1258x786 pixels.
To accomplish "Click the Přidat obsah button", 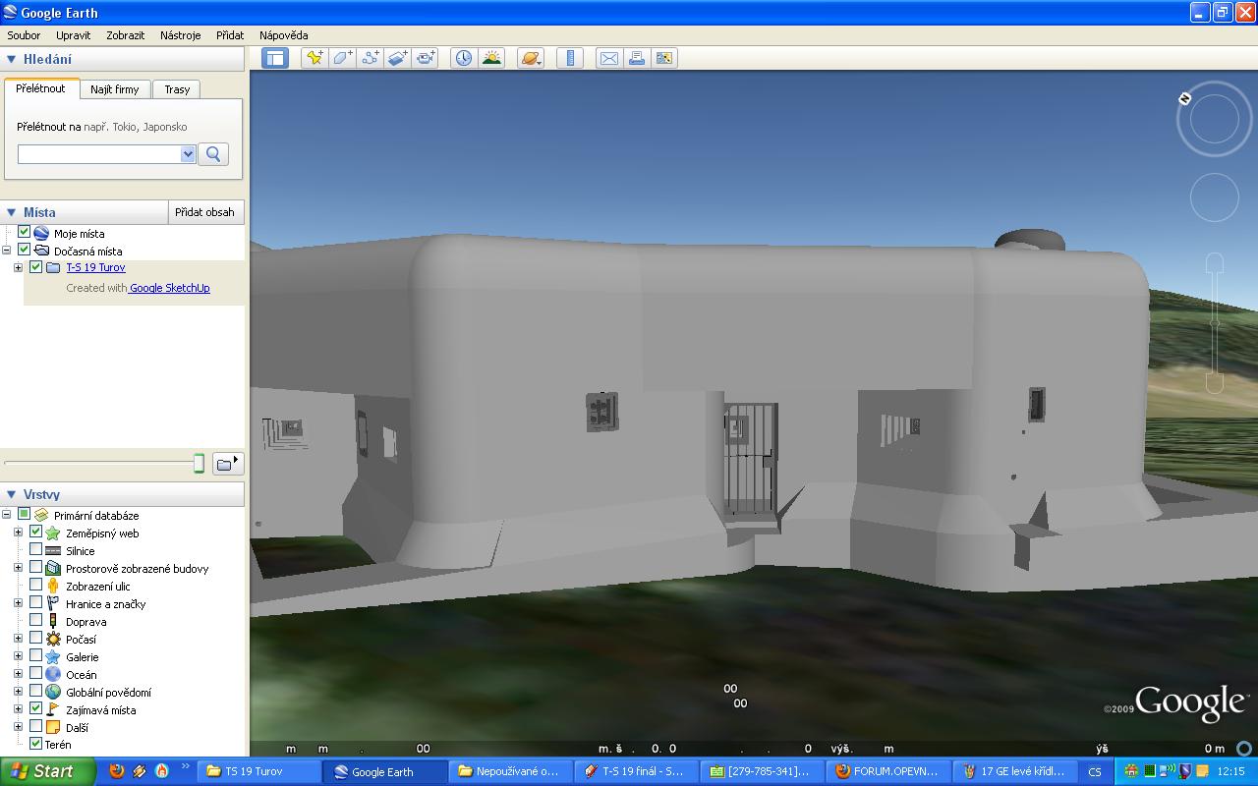I will pyautogui.click(x=204, y=212).
